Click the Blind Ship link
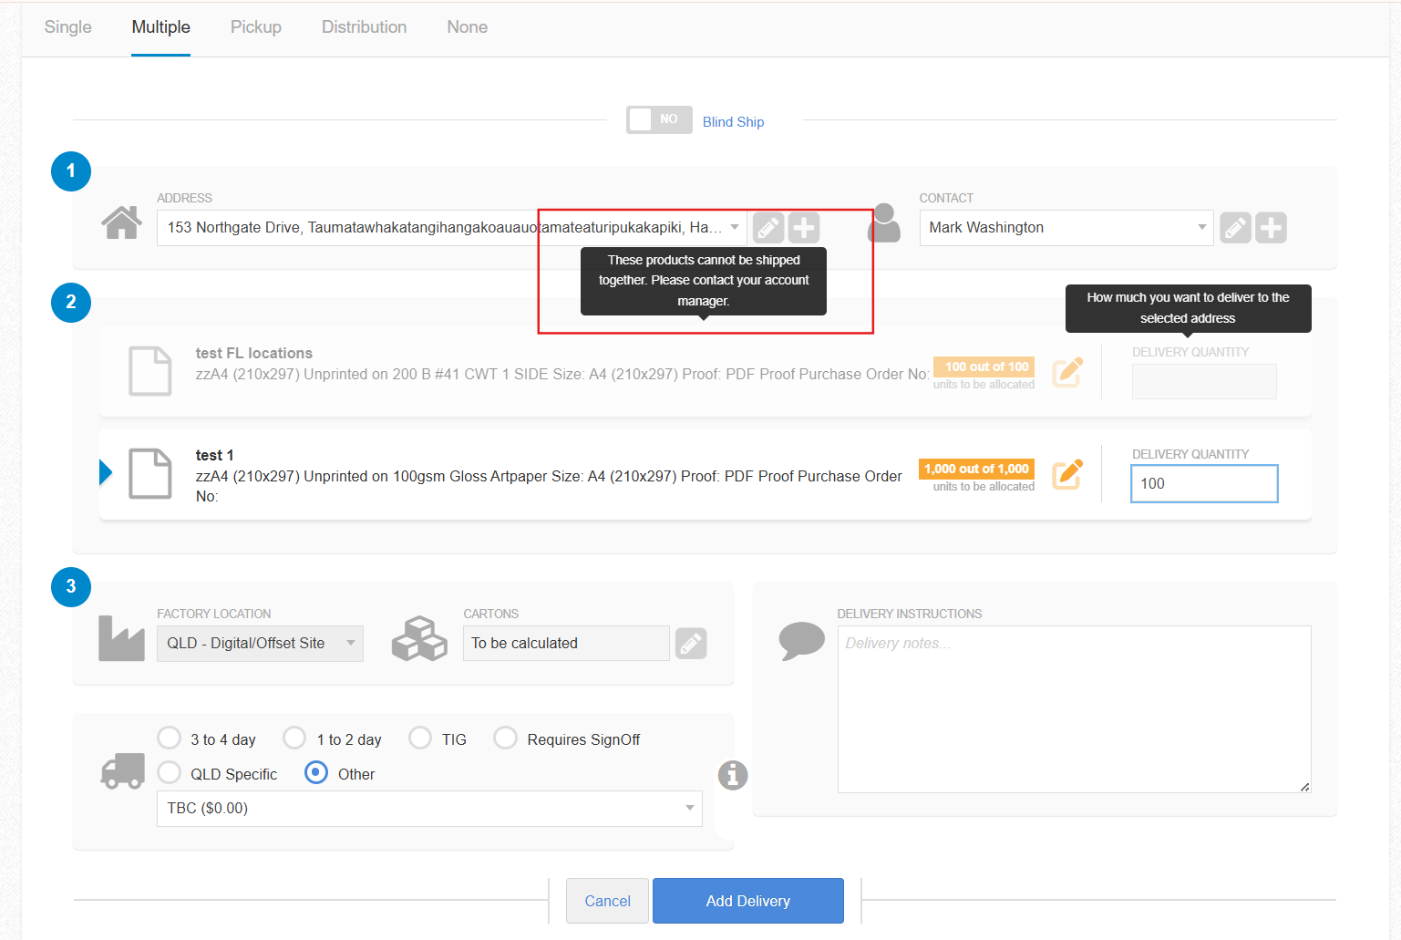Viewport: 1401px width, 940px height. [734, 122]
